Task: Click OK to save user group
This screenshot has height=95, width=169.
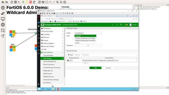Action: [96, 68]
